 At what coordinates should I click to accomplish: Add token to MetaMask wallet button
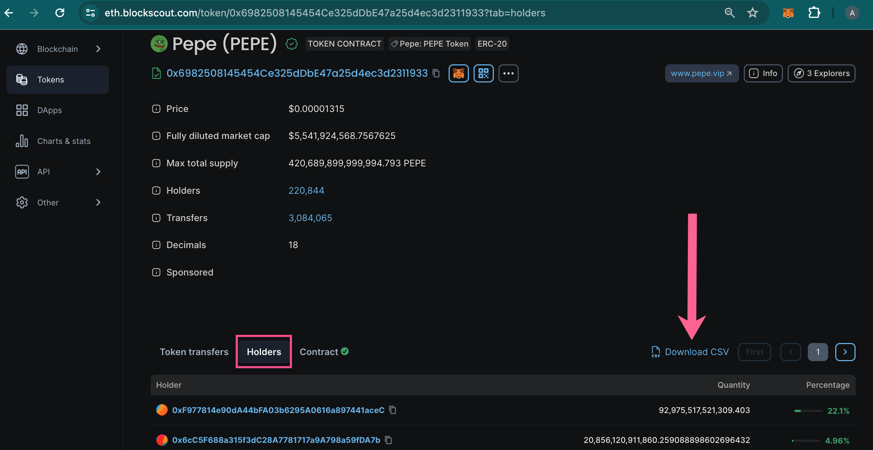[x=459, y=73]
